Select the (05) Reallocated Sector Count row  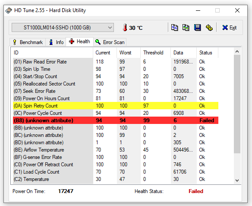[x=116, y=84]
